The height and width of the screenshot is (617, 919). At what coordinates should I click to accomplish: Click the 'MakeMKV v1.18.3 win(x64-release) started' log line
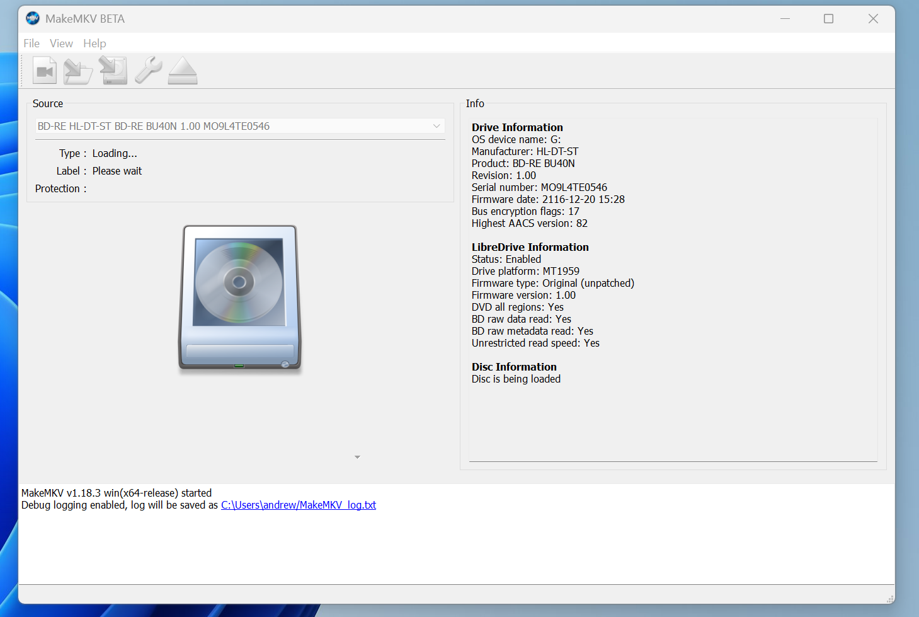pyautogui.click(x=117, y=493)
